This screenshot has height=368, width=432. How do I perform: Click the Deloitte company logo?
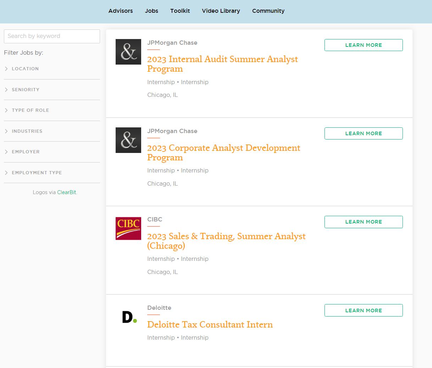pos(128,317)
